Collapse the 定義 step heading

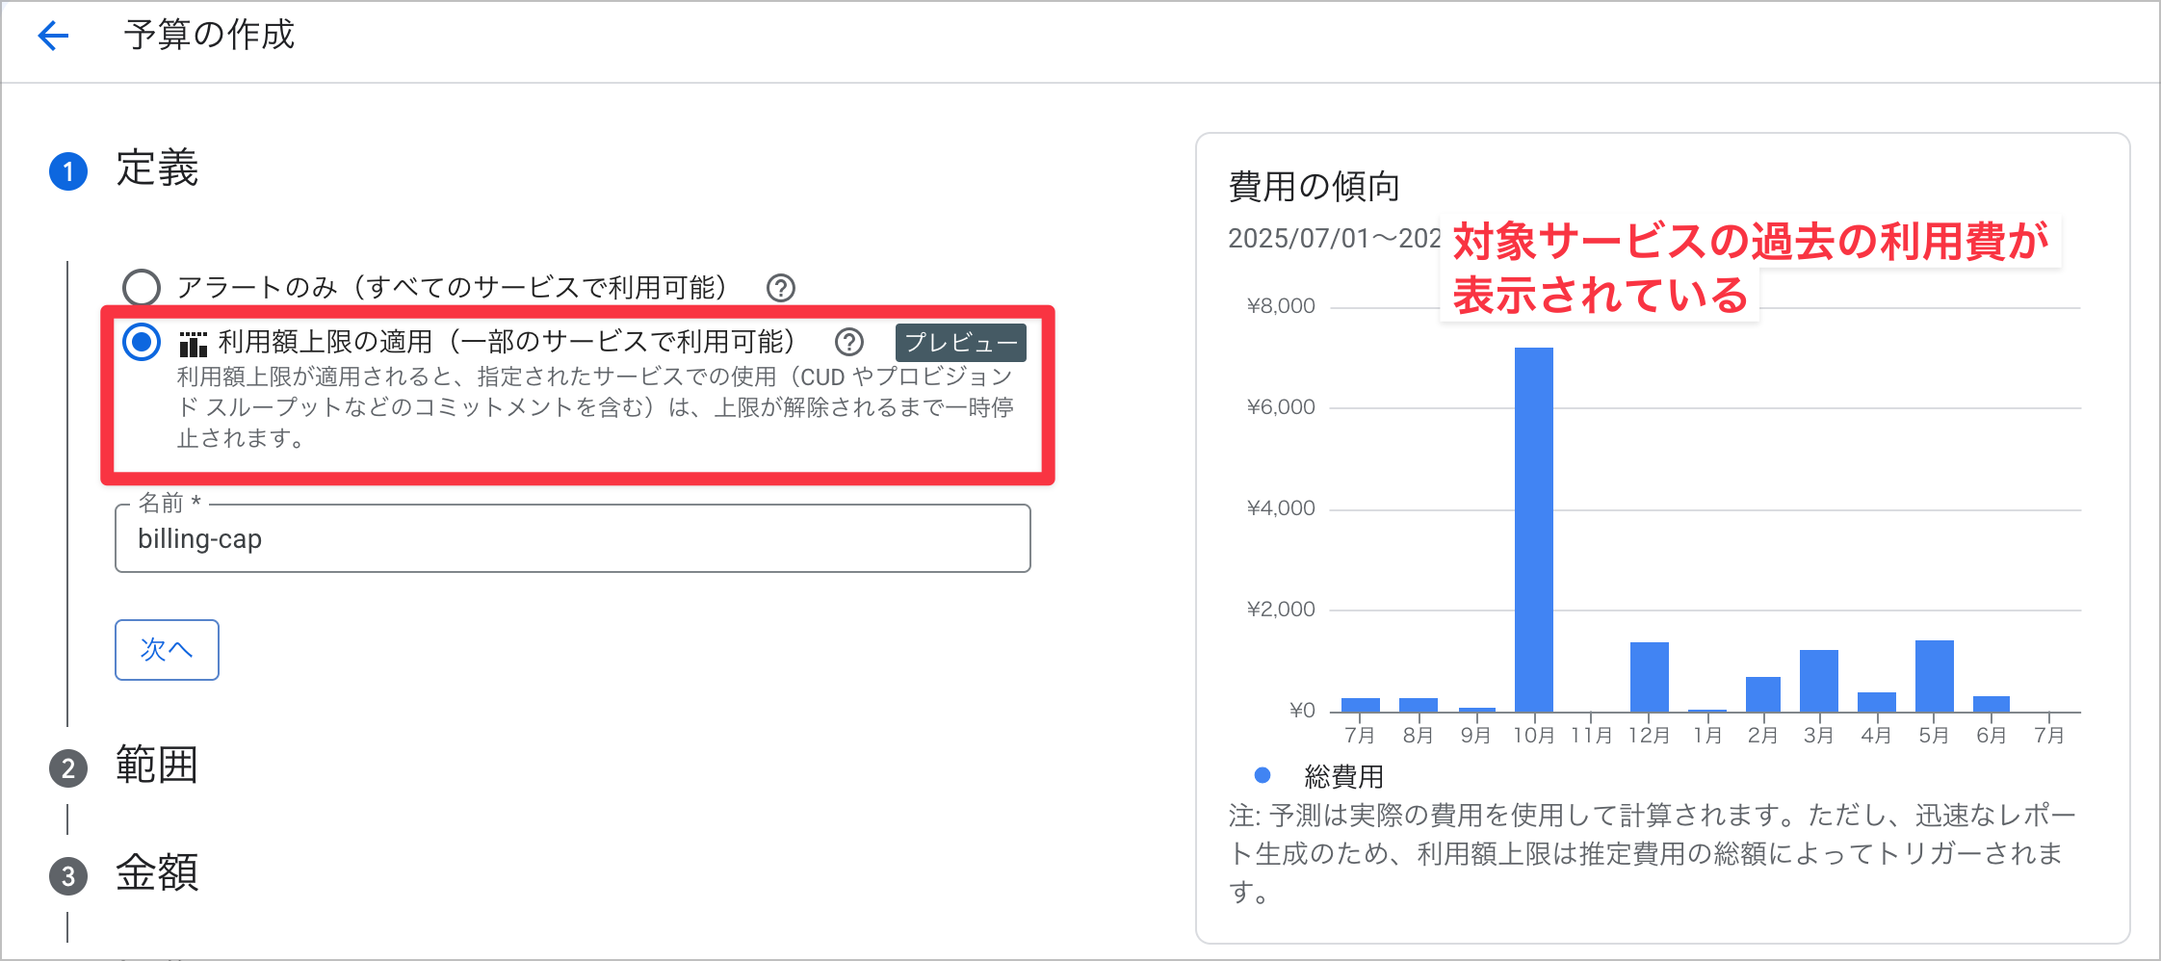pyautogui.click(x=157, y=169)
